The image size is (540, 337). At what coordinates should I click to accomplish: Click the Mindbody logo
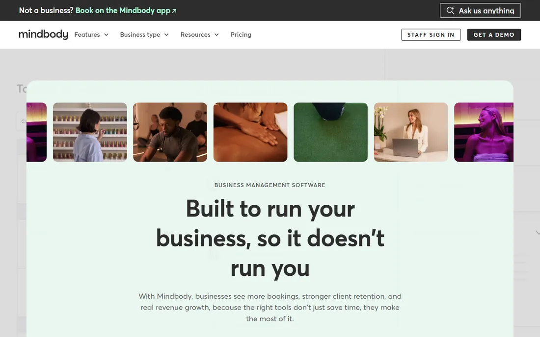[43, 34]
